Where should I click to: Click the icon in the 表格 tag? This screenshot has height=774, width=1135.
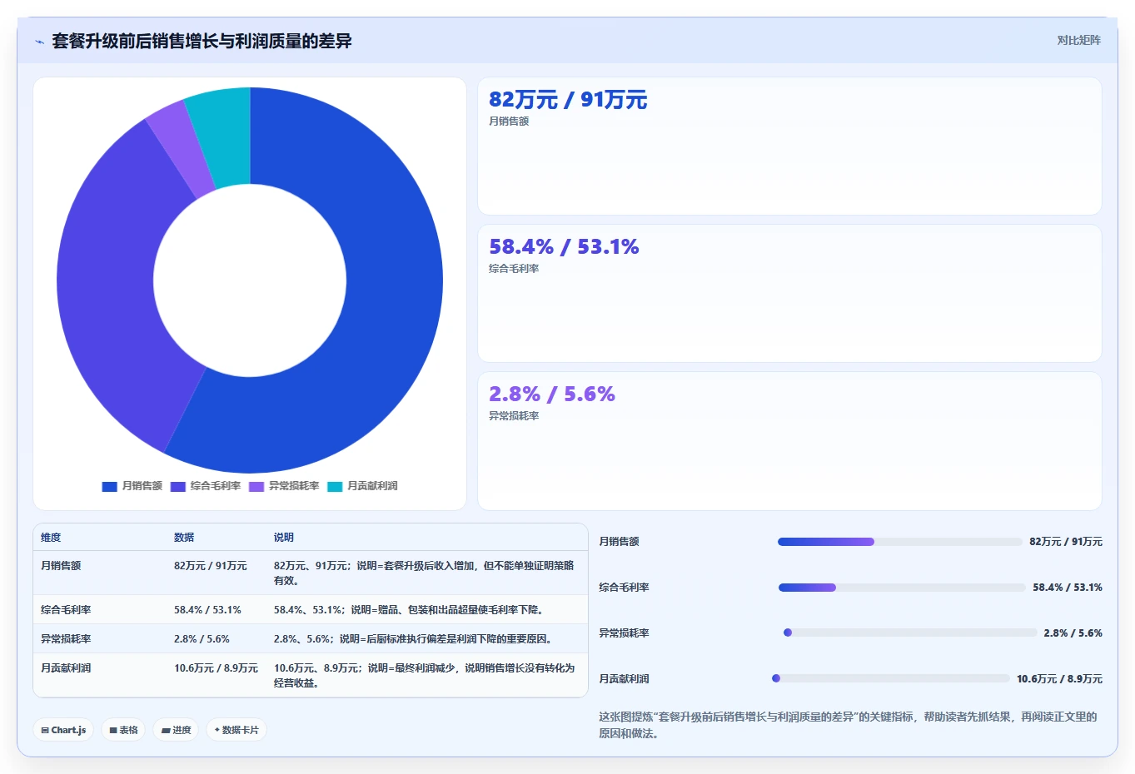point(113,730)
